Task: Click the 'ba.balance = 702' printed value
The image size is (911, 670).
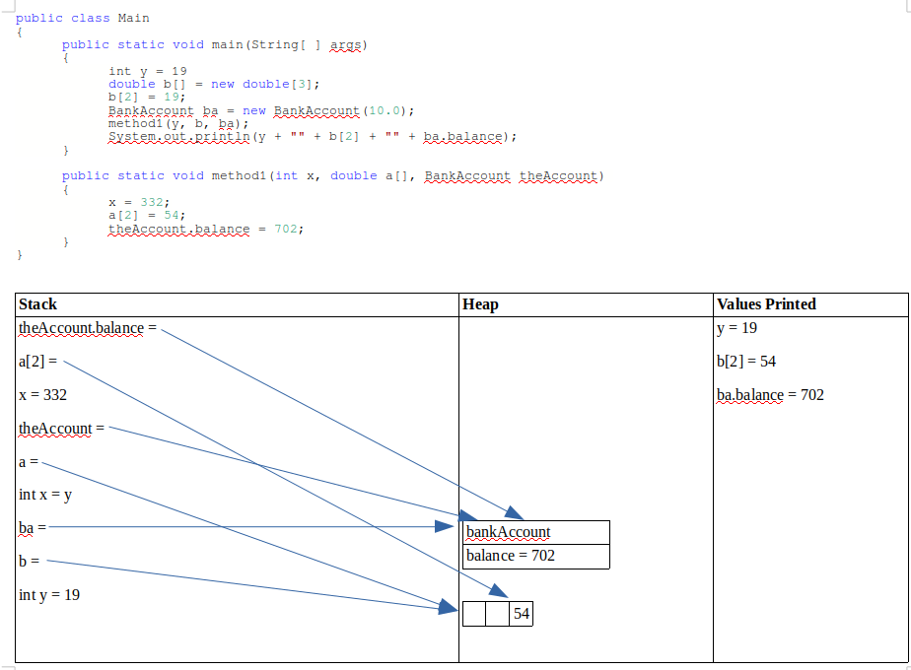Action: click(x=770, y=395)
